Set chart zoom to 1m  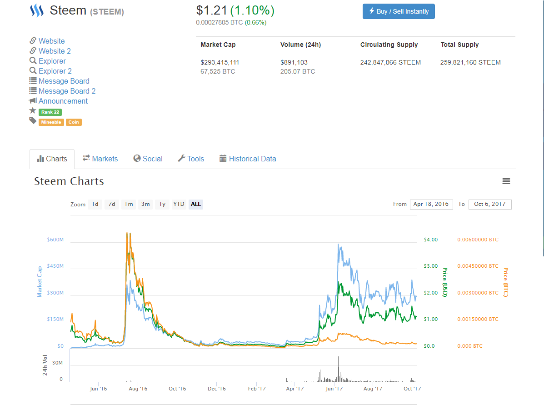point(129,204)
